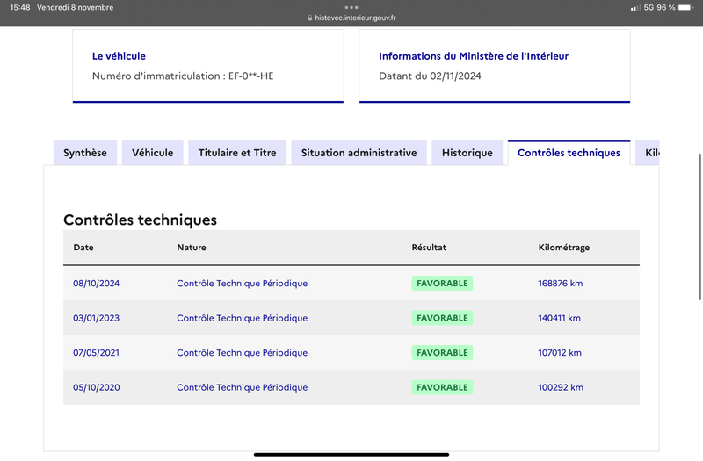Viewport: 703px width, 461px height.
Task: Go to the Historique tab
Action: click(x=467, y=153)
